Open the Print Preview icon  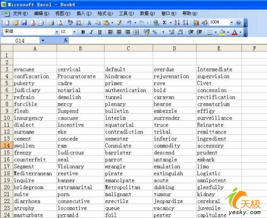pyautogui.click(x=60, y=22)
